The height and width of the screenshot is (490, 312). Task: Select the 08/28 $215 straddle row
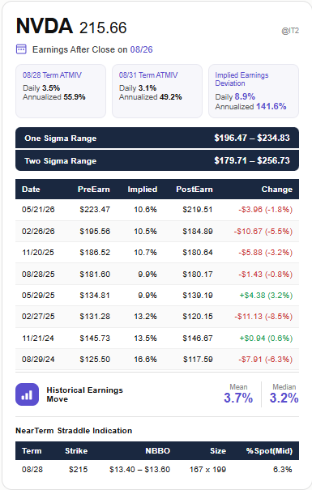157,470
